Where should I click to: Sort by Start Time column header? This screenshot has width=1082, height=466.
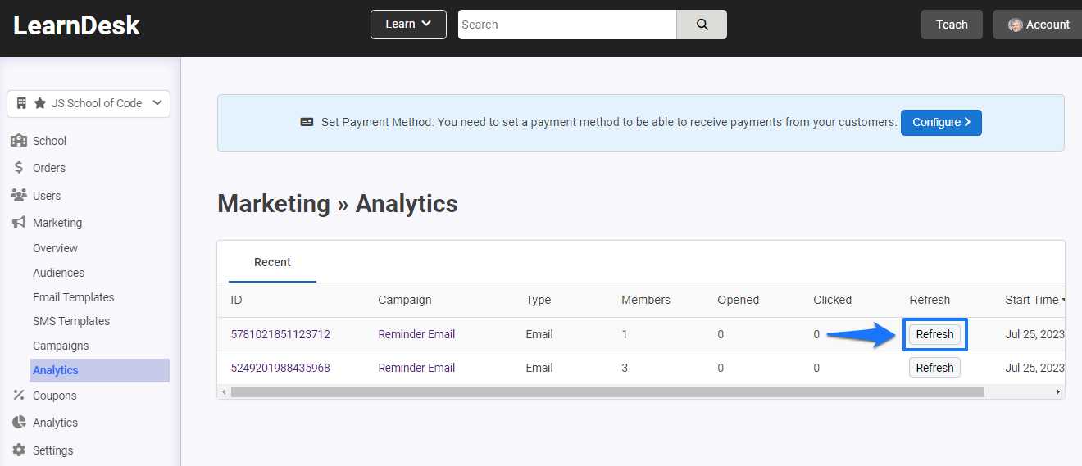(x=1034, y=300)
